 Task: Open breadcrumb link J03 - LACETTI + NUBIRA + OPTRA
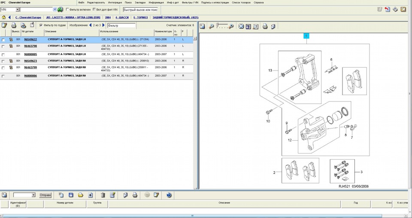pos(73,17)
